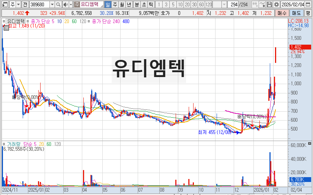Click the 종가 단순 5 moving average legend

pyautogui.click(x=42, y=21)
